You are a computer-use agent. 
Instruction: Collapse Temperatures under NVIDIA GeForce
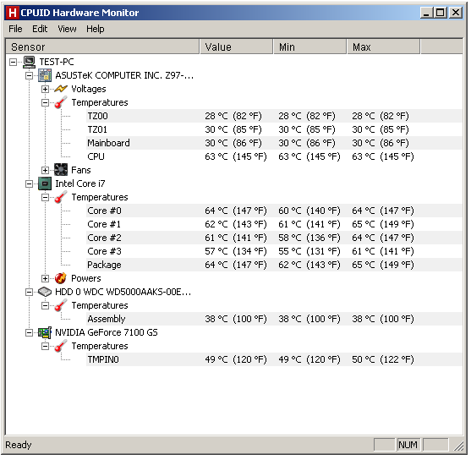pyautogui.click(x=45, y=346)
